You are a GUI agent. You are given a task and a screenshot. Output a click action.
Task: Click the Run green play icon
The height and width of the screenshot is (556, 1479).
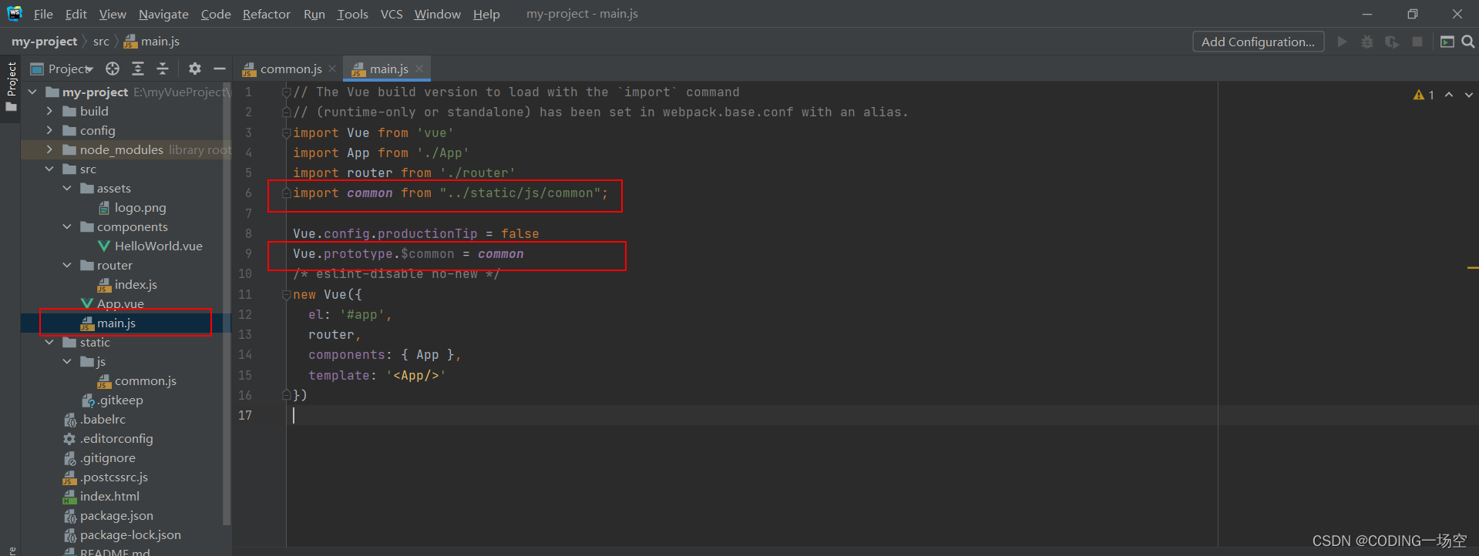coord(1343,42)
